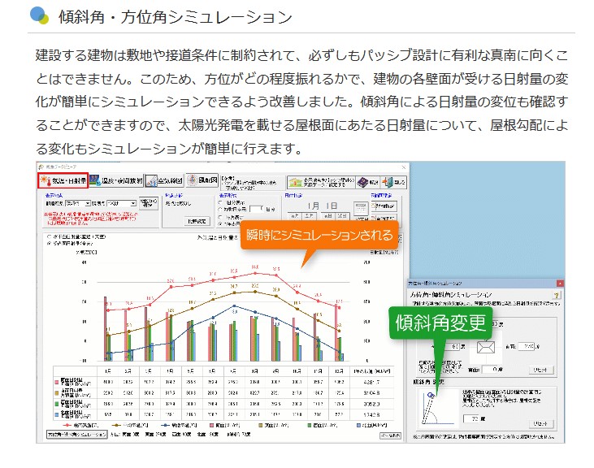
Task: Reset the tilt angle setting
Action: point(540,423)
